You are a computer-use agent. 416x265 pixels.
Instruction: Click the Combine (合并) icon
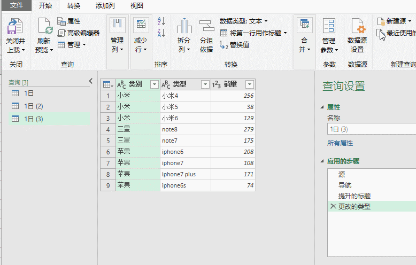coord(305,25)
